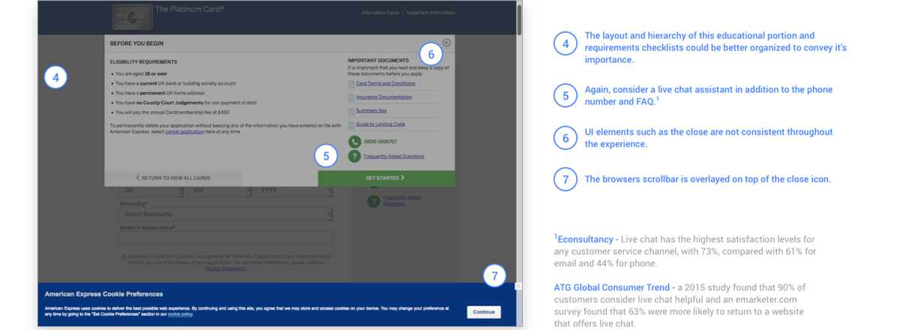
Task: Click the cancel application link
Action: pos(183,130)
